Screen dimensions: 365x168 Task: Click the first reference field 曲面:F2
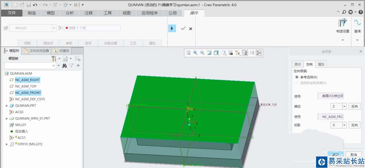[331, 96]
